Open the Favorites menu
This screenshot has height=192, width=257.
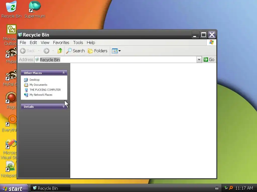click(61, 42)
